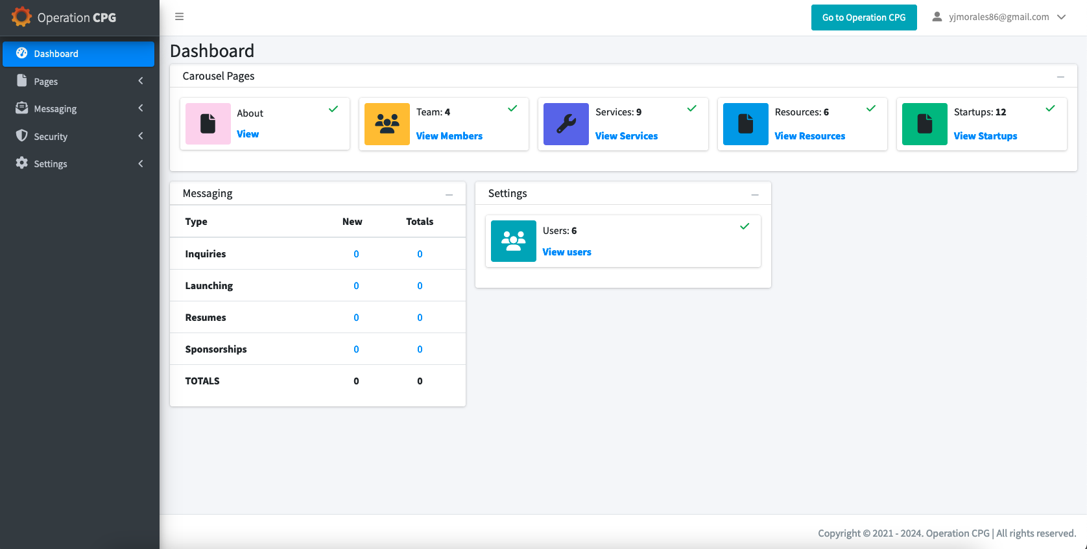
Task: Click the checkmark on the Users card
Action: point(745,226)
